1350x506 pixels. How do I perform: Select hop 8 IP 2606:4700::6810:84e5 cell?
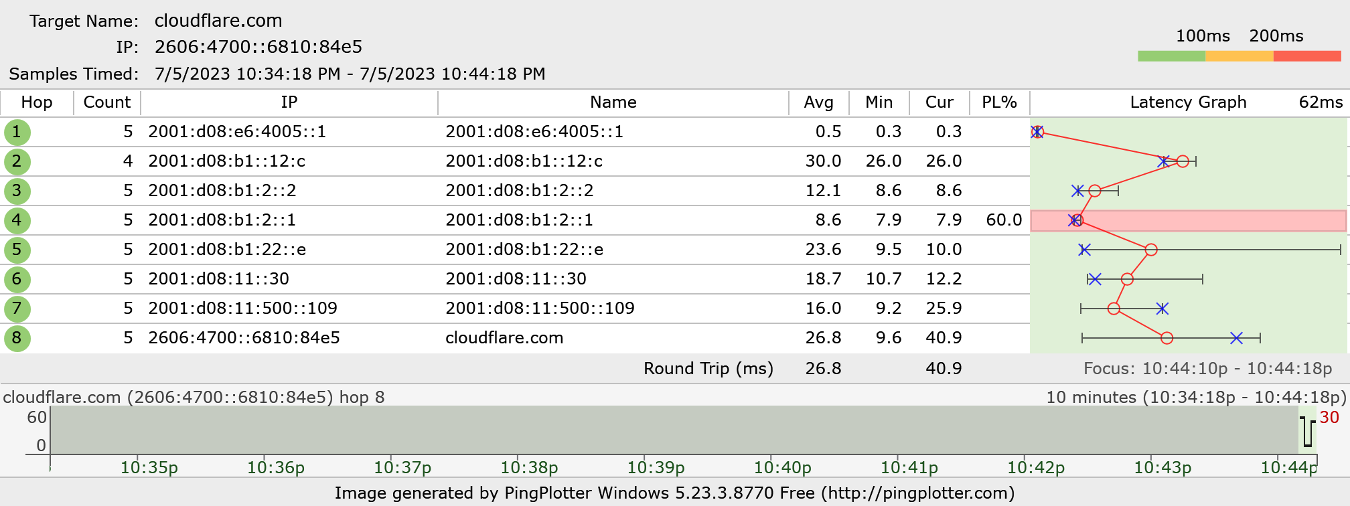[244, 338]
